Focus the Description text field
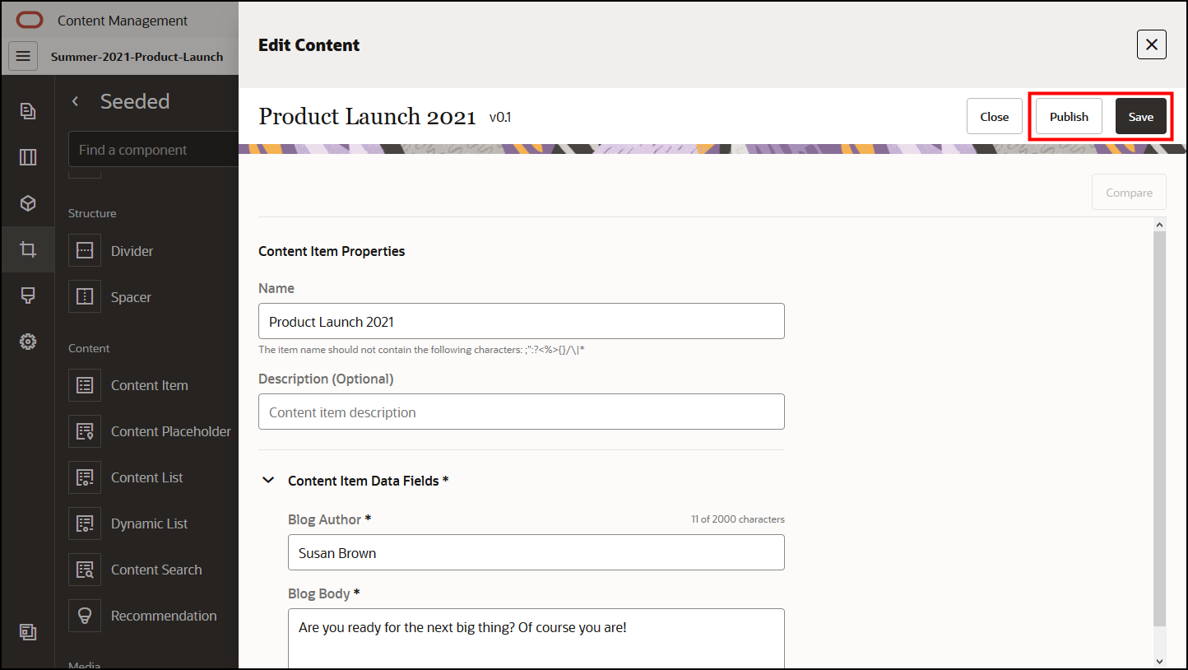 tap(521, 412)
